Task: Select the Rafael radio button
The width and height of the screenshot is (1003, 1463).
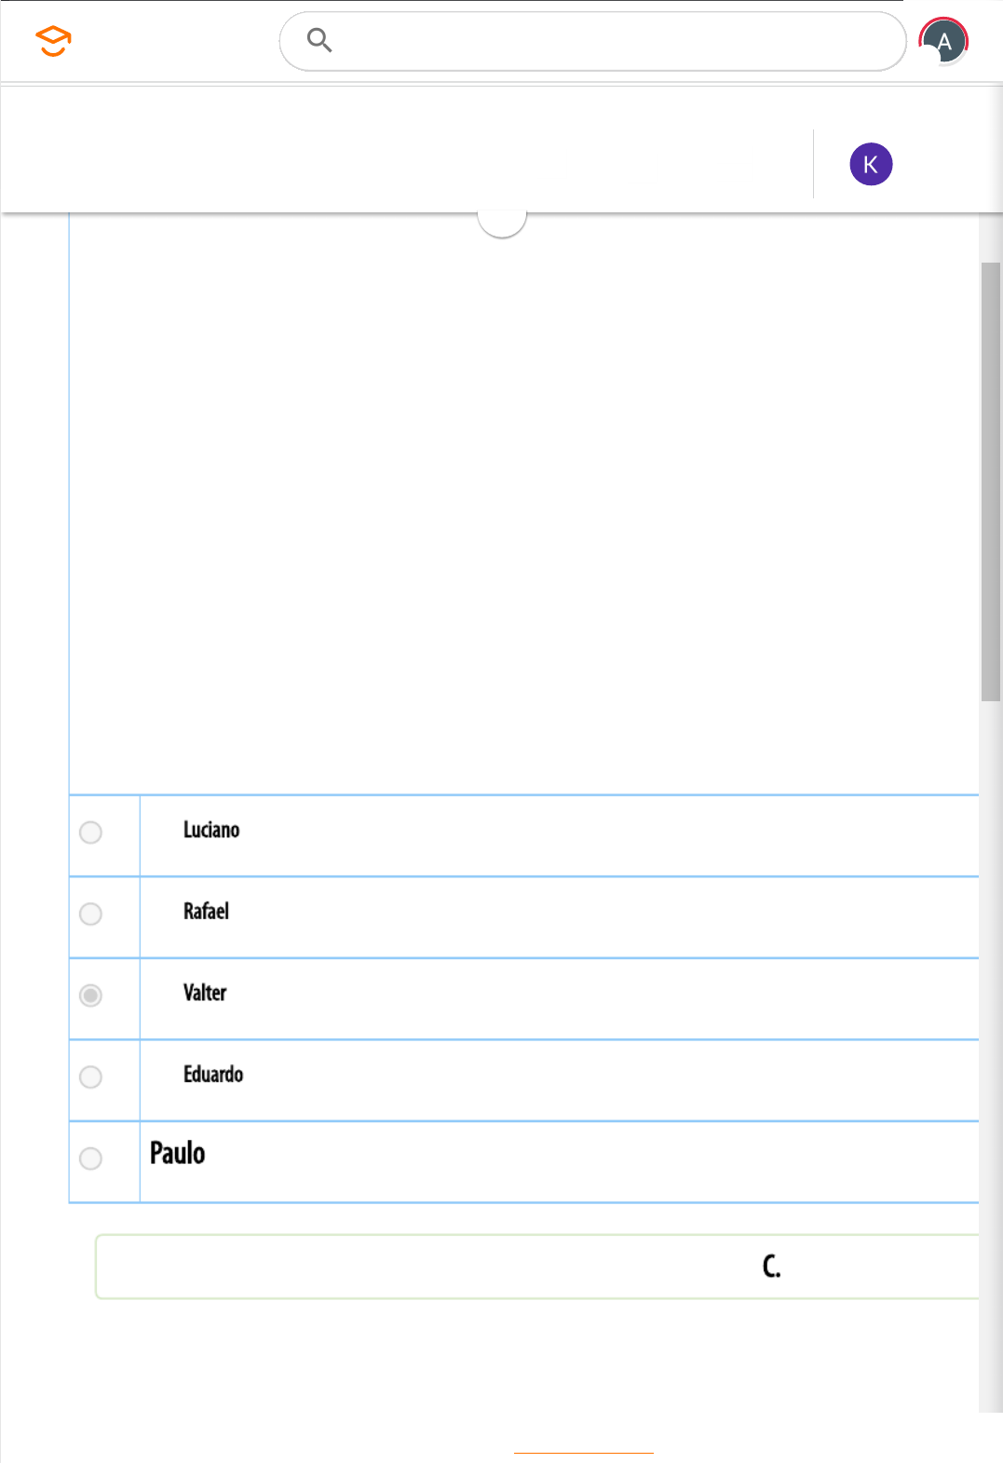Action: coord(90,914)
